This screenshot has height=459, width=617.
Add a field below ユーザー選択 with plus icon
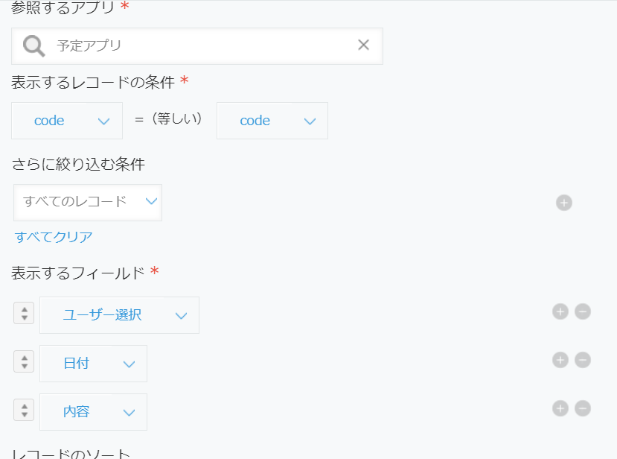click(x=560, y=311)
